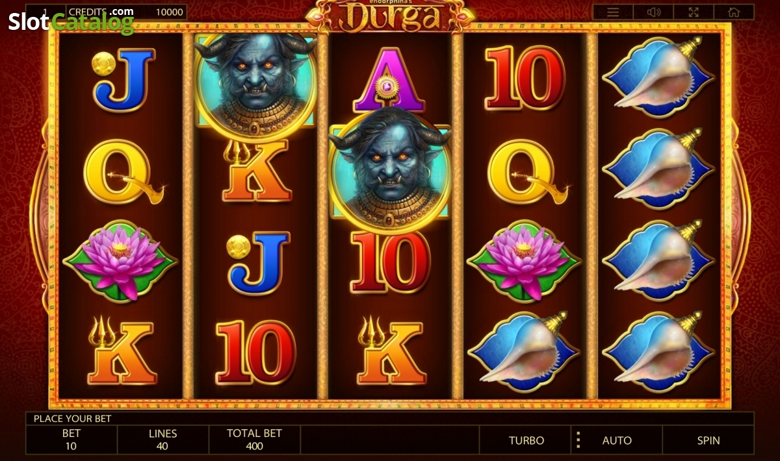Viewport: 780px width, 461px height.
Task: Select the yellow Q on first reel
Action: [122, 172]
